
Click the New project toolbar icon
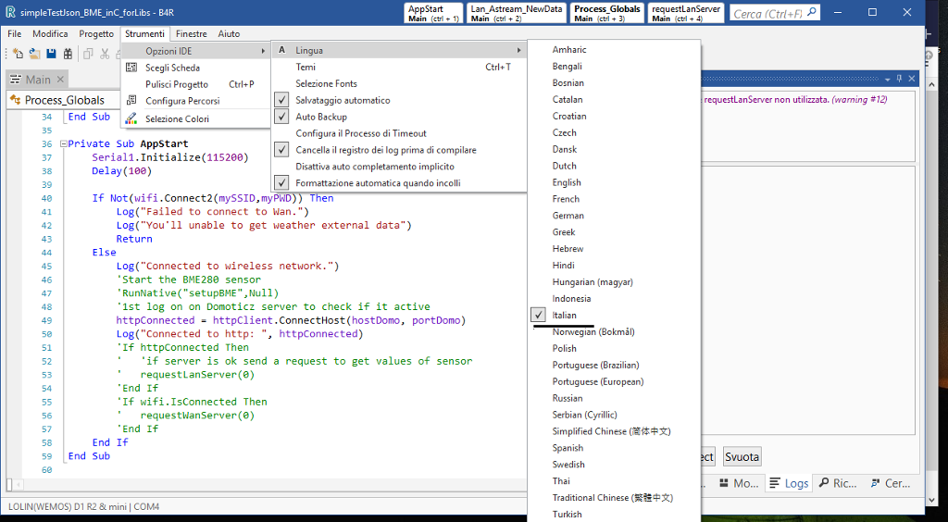(18, 54)
